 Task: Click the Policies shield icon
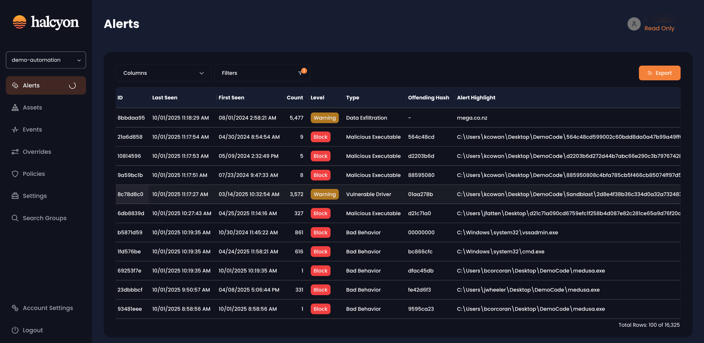15,174
